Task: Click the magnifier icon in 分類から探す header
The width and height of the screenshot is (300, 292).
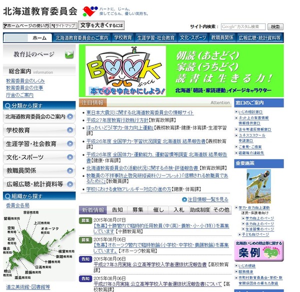Action: [7, 105]
